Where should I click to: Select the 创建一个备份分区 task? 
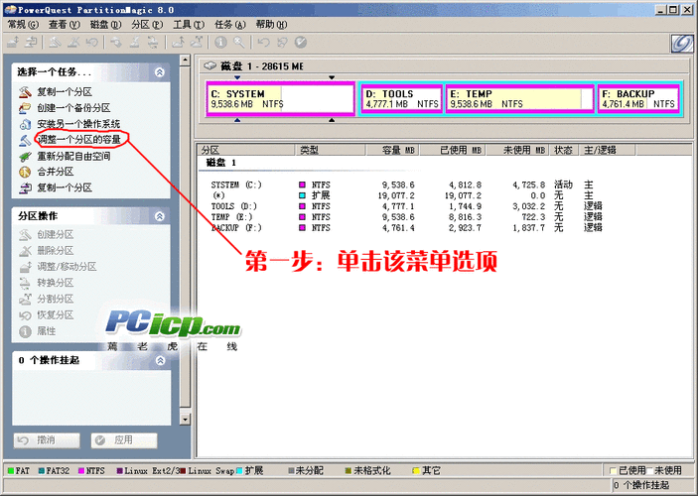(x=73, y=108)
